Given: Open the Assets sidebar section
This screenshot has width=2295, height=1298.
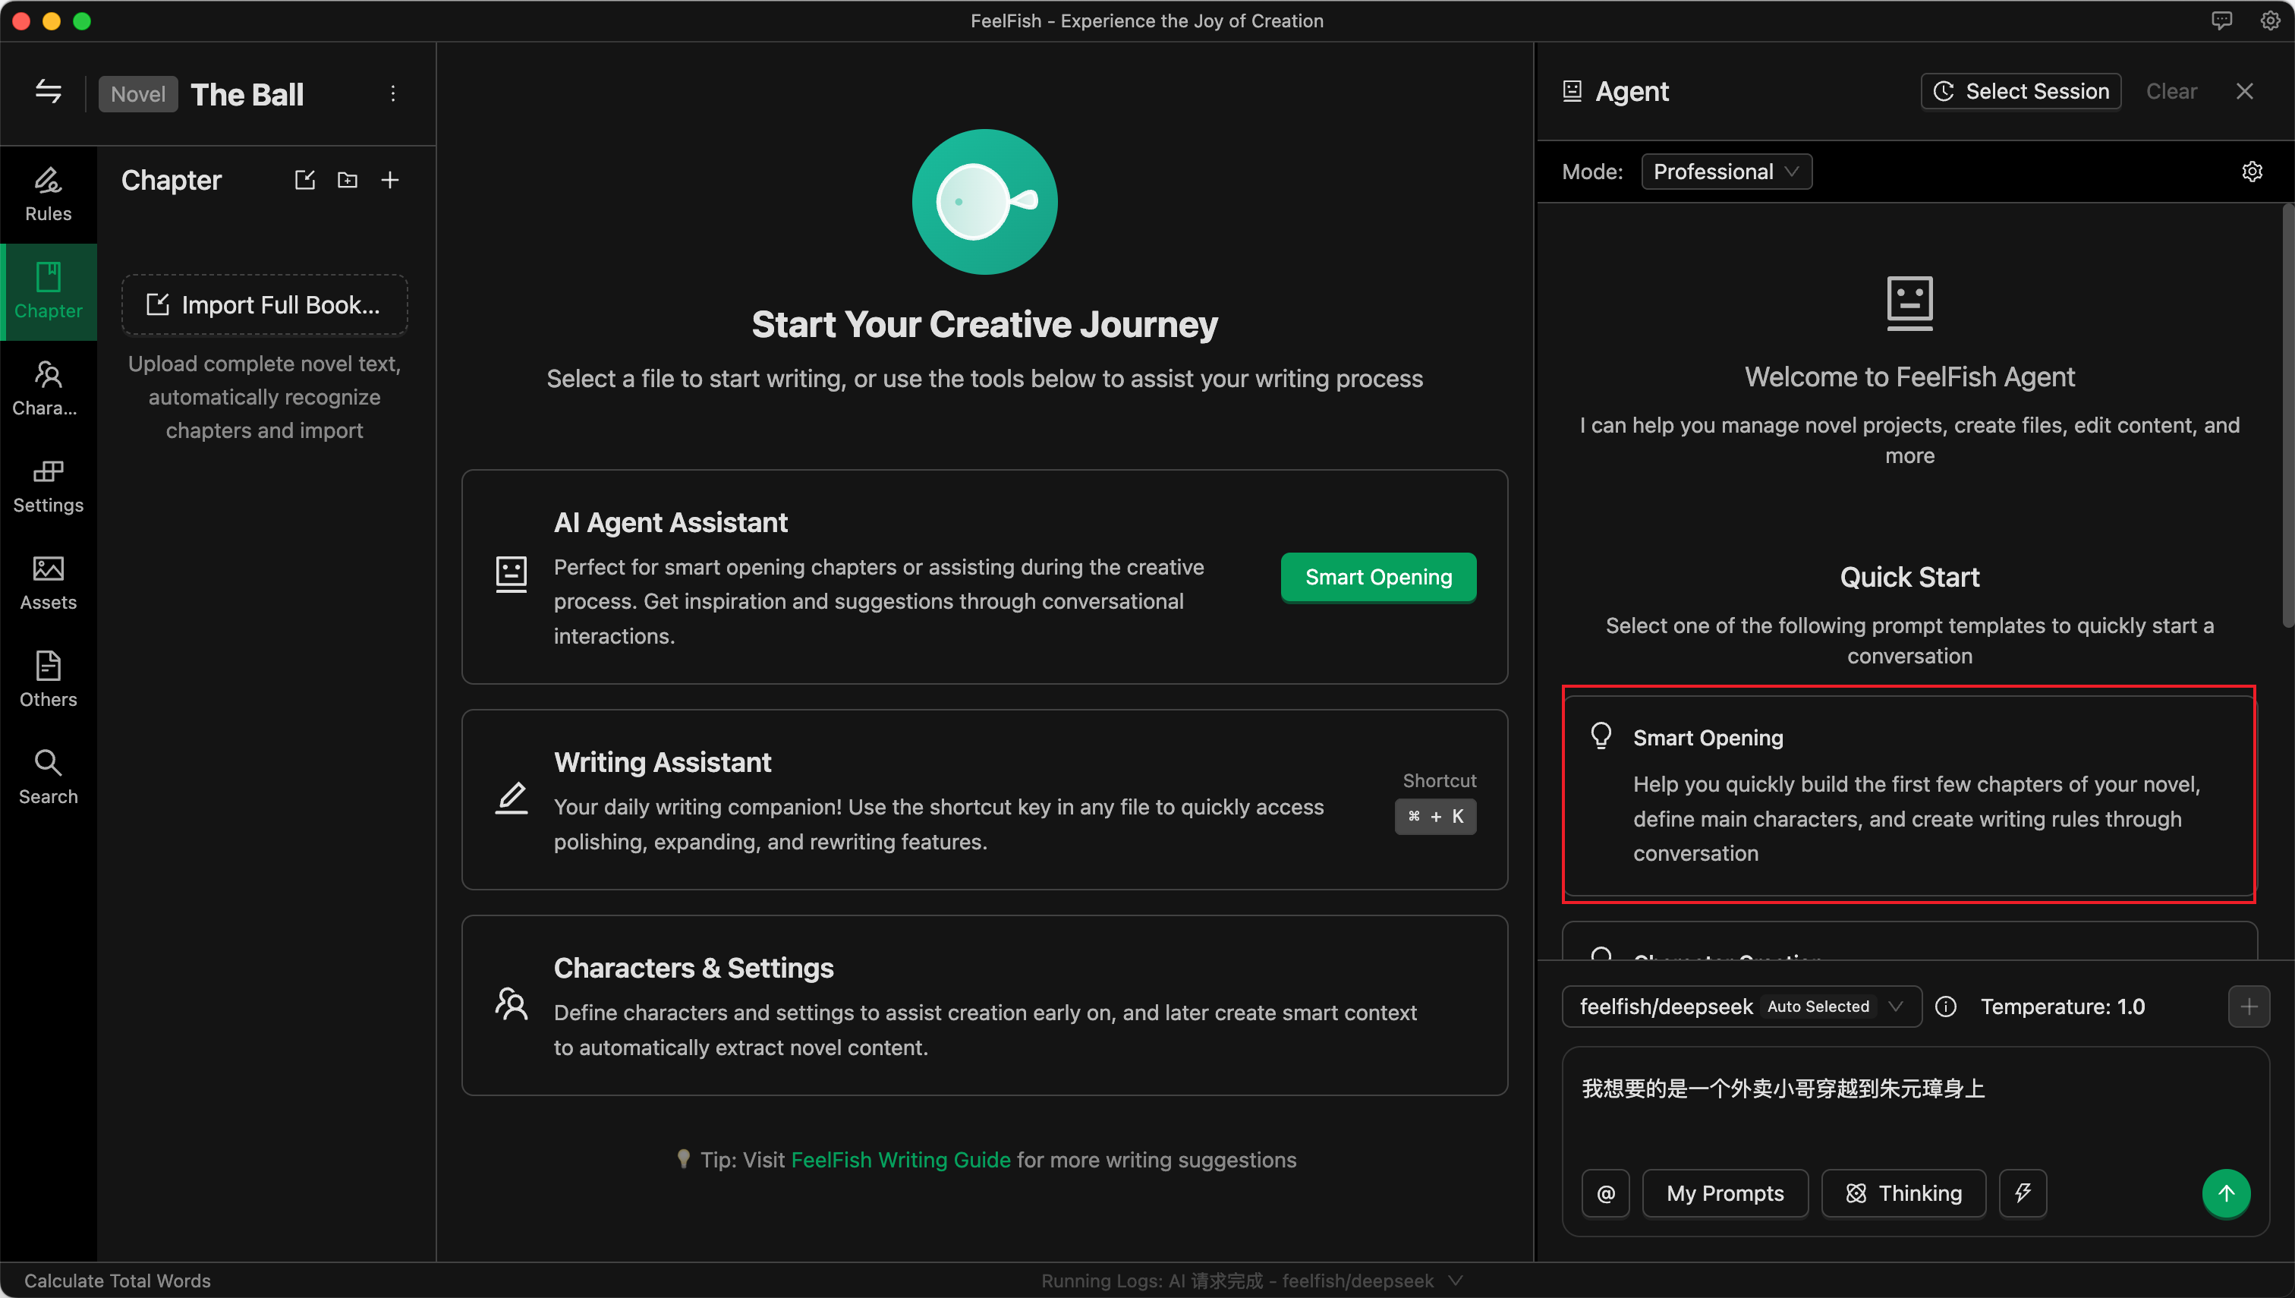Looking at the screenshot, I should tap(48, 583).
